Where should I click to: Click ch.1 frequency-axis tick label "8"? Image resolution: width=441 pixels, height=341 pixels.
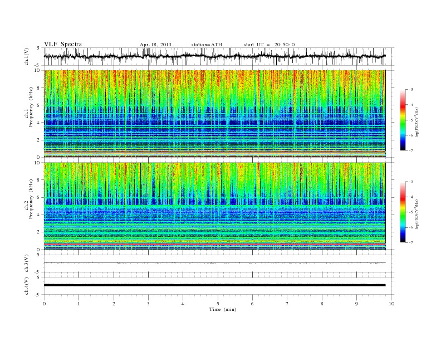pos(38,88)
